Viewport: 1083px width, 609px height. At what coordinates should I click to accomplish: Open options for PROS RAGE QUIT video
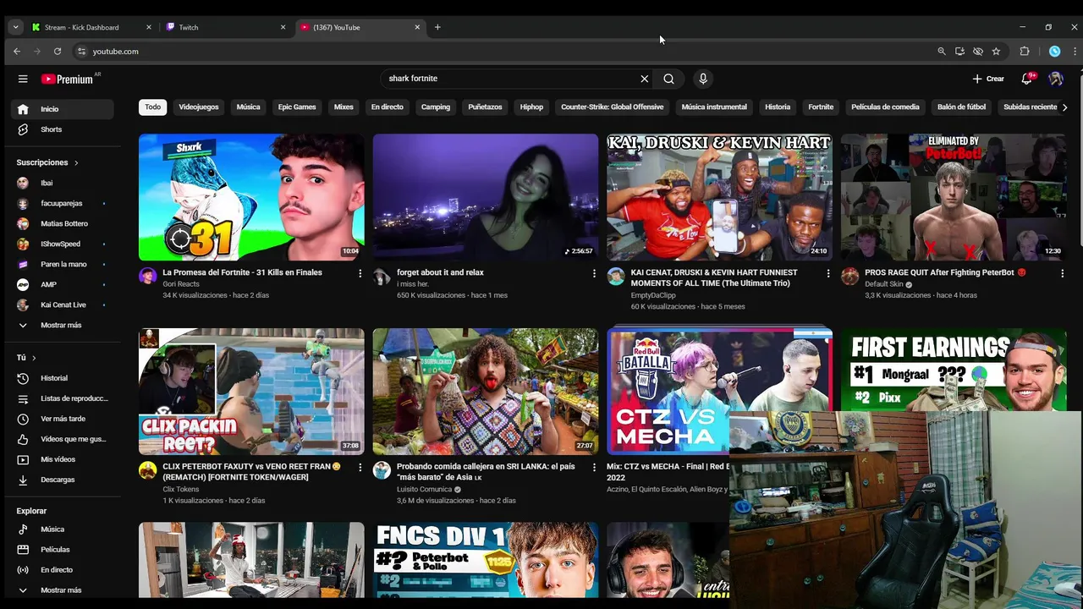tap(1062, 273)
